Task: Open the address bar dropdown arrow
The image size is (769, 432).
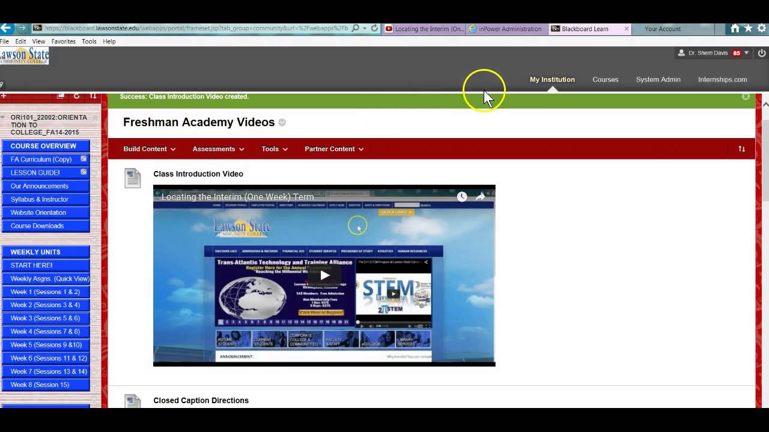Action: coord(364,28)
